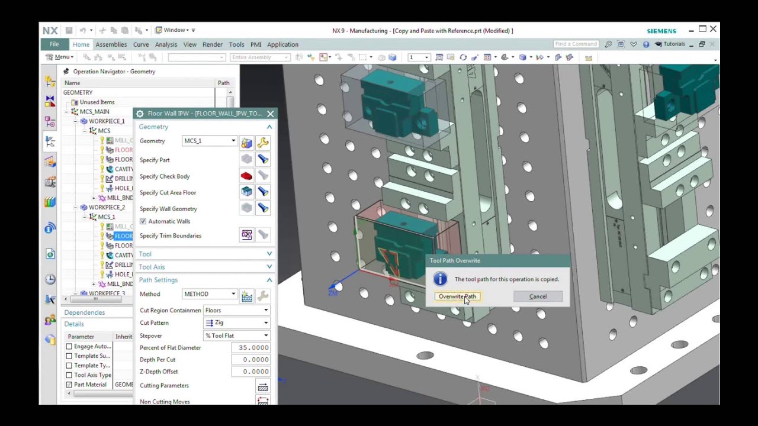Open the Assembly Navigator sidebar icon

(50, 82)
